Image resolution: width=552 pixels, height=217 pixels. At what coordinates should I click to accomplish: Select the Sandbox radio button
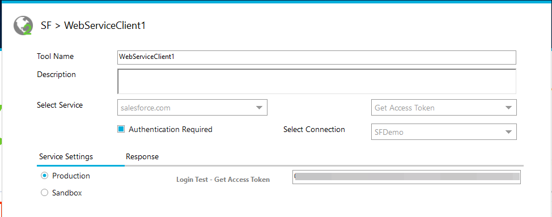pos(44,193)
